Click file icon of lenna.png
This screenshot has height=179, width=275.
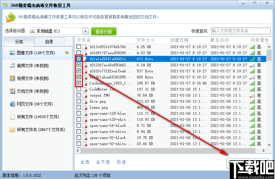click(85, 107)
